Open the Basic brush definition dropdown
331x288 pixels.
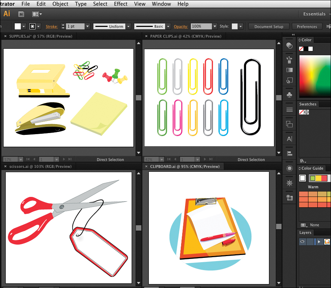click(x=168, y=27)
